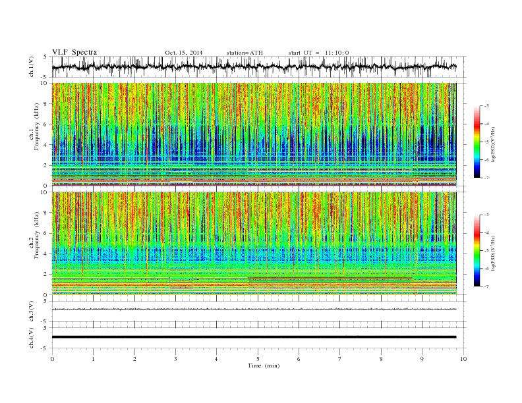522x403 pixels.
Task: Click the 'ch.4(V)' axis label
Action: tap(32, 338)
